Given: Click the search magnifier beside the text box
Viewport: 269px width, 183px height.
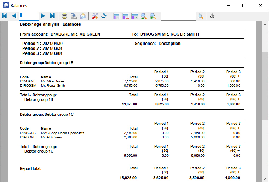Looking at the screenshot, I should pyautogui.click(x=201, y=16).
